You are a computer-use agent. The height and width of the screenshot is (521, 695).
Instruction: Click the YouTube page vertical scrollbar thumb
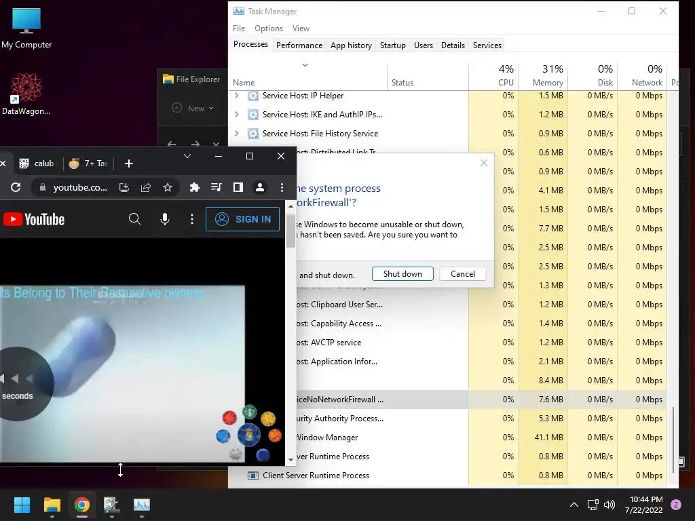tap(290, 230)
